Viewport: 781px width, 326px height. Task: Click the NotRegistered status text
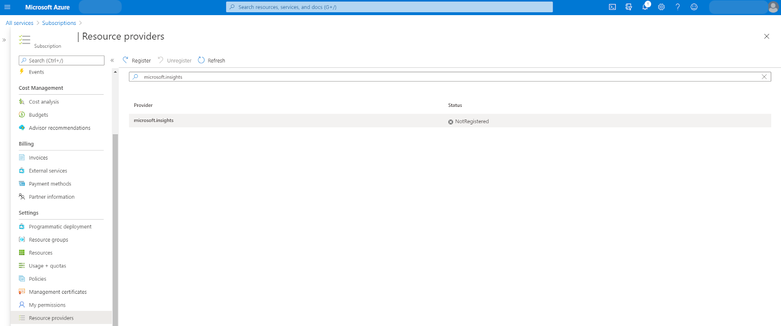(x=472, y=122)
